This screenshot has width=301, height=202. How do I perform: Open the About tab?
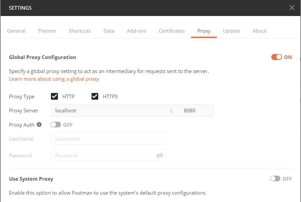click(x=259, y=31)
